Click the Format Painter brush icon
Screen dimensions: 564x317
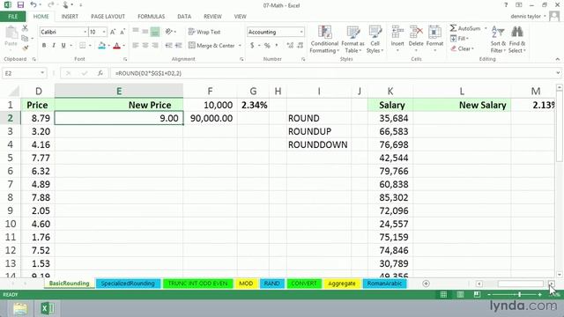point(25,48)
